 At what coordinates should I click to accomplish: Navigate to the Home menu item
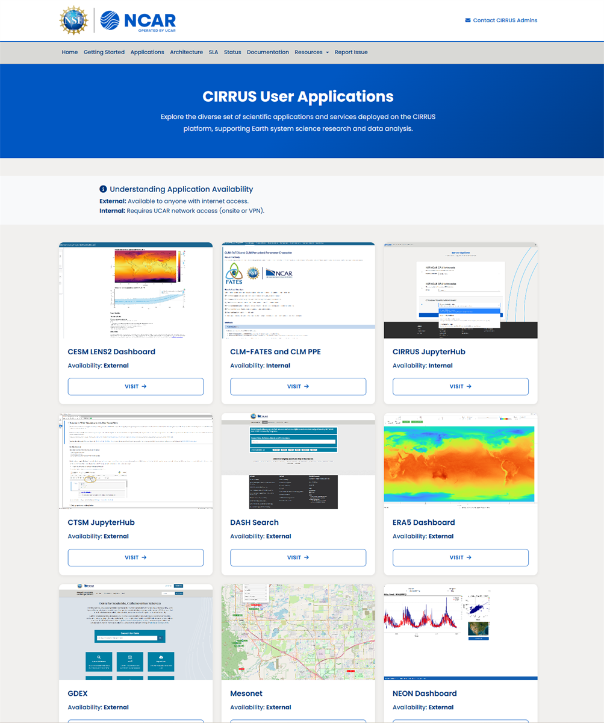[x=69, y=52]
